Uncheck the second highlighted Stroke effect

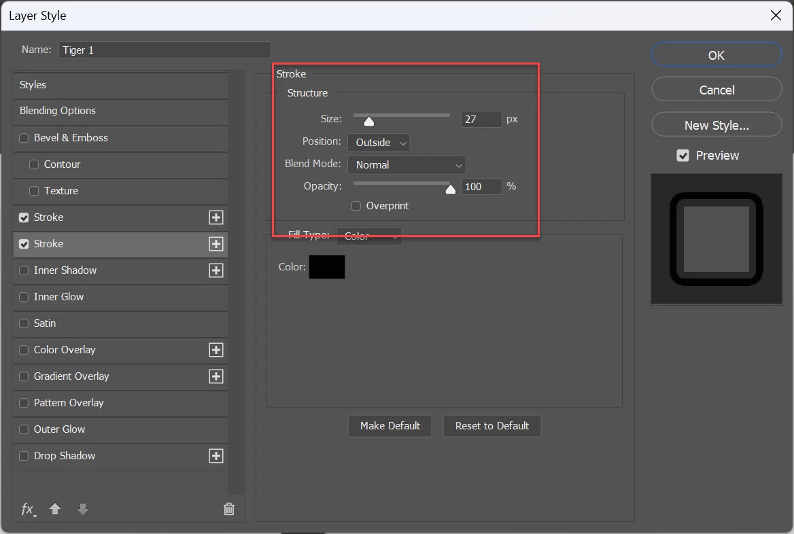24,244
